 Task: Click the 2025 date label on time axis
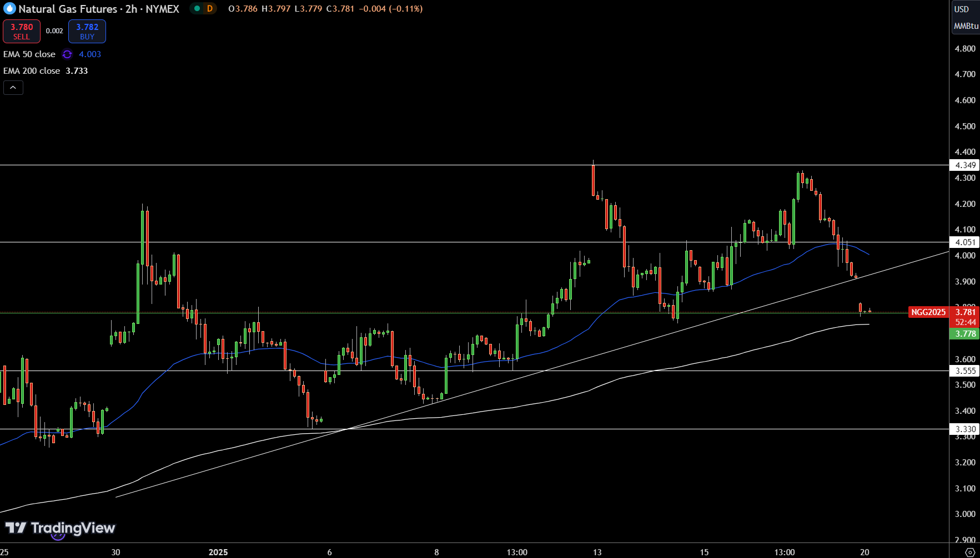218,552
